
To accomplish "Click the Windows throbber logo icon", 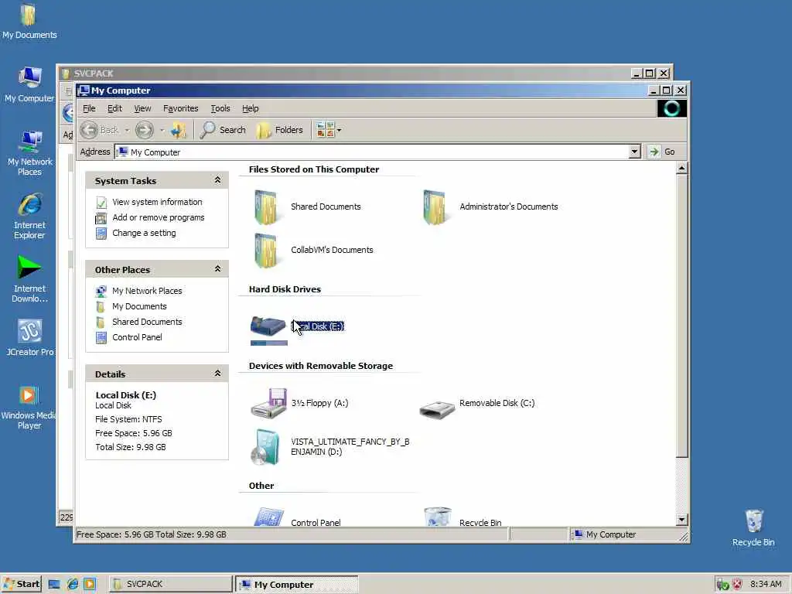I will point(671,108).
